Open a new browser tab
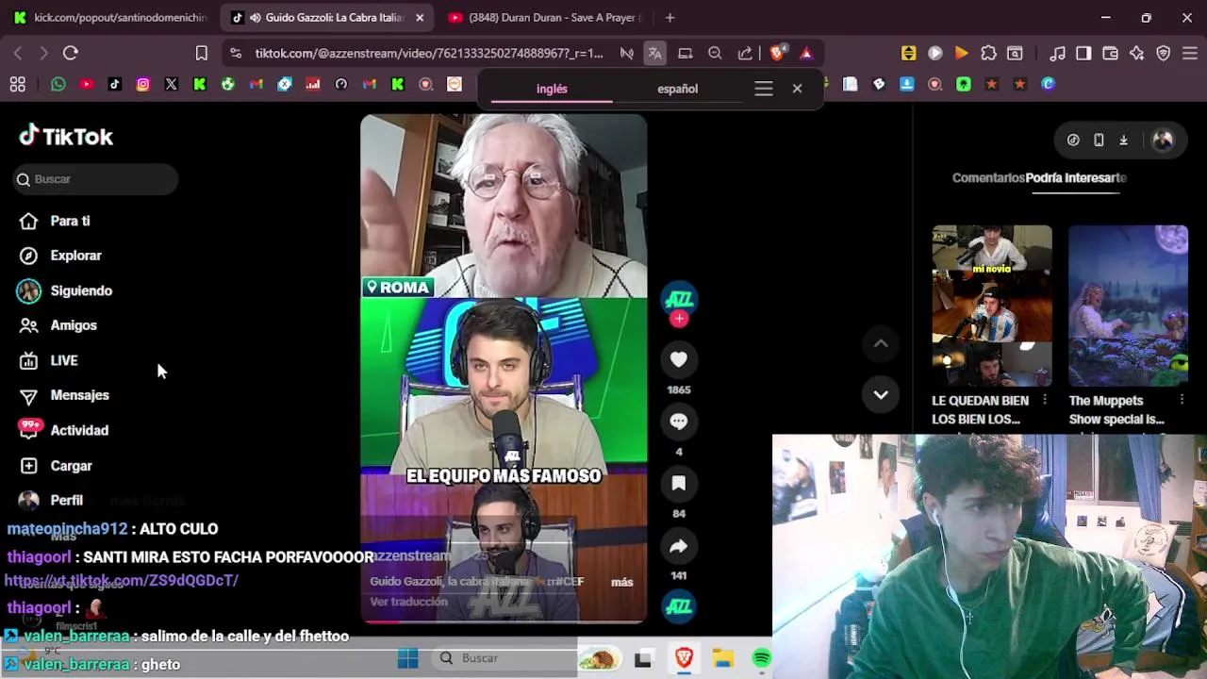 click(670, 17)
